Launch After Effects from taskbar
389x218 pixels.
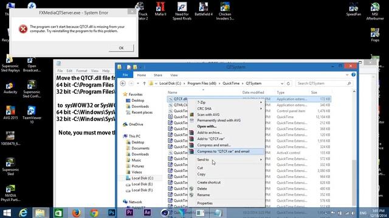[147, 213]
